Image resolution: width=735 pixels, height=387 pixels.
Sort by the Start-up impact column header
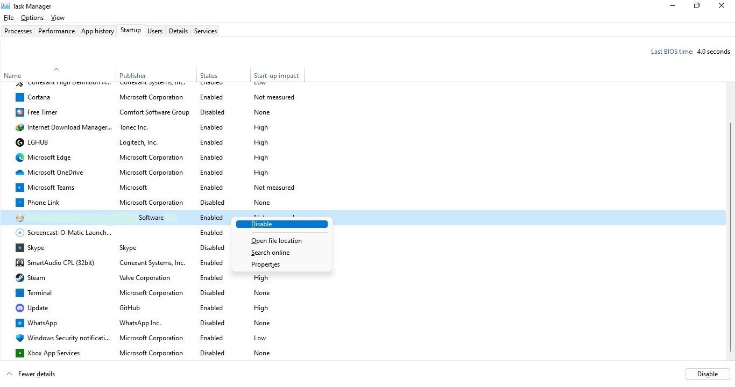tap(278, 74)
